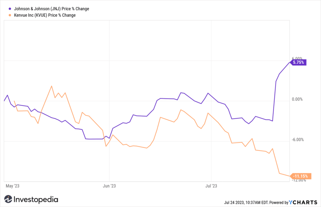
Task: Click the Jul '23 axis label
Action: [211, 186]
